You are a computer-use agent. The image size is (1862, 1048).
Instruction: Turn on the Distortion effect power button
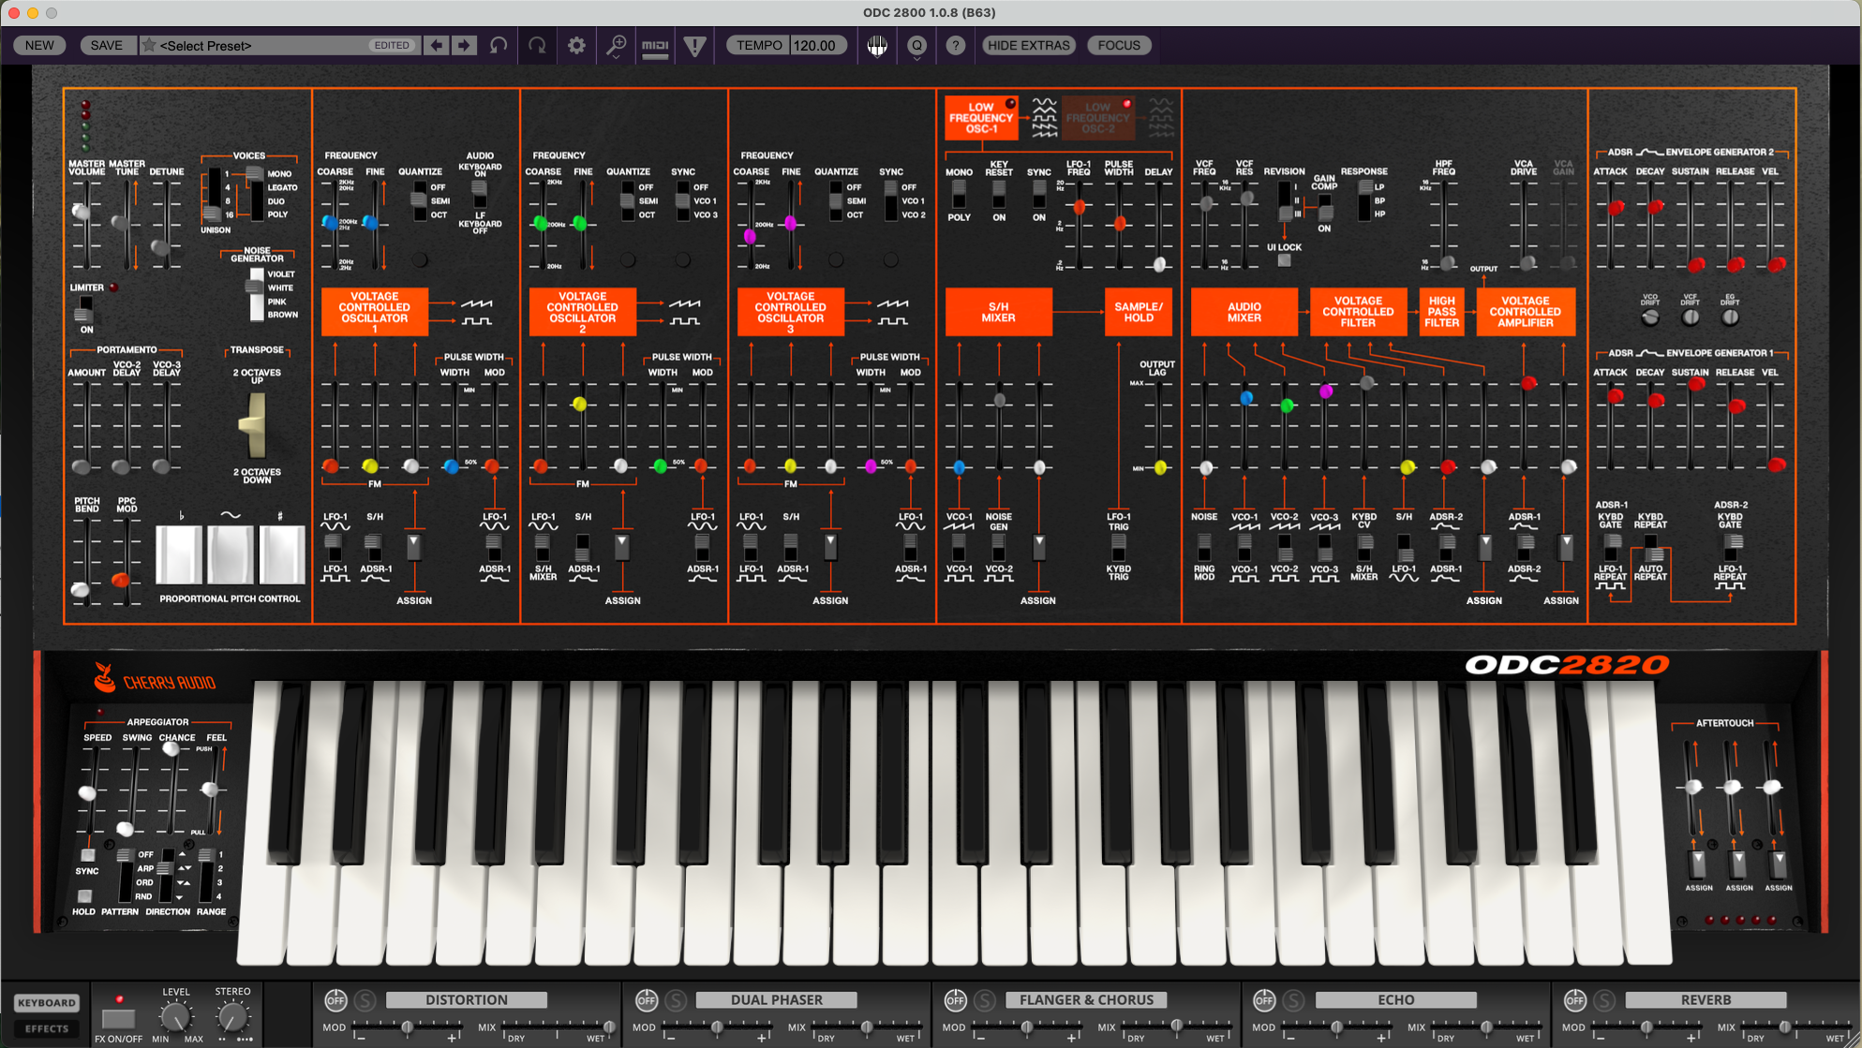point(335,1000)
